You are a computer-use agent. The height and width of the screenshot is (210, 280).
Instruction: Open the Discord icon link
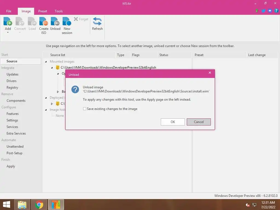click(270, 11)
